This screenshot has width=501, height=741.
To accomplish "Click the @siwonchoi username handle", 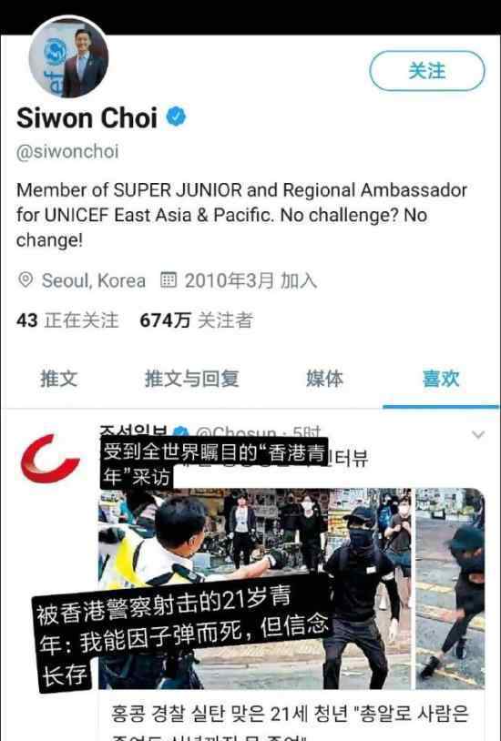I will (67, 152).
